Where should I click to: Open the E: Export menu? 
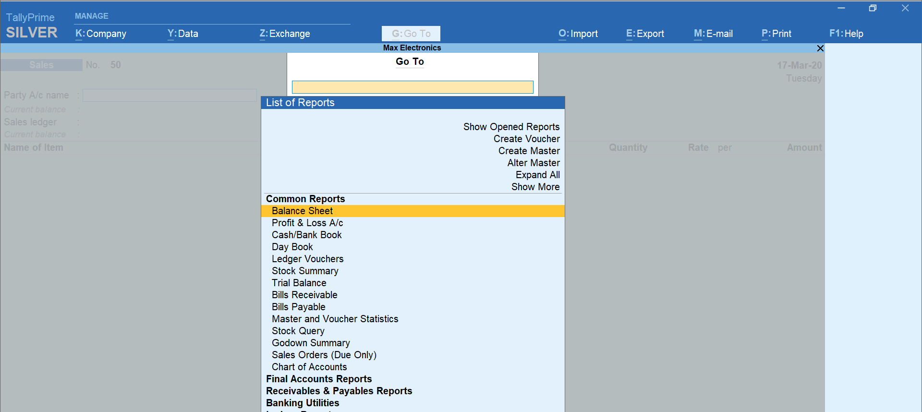tap(645, 34)
